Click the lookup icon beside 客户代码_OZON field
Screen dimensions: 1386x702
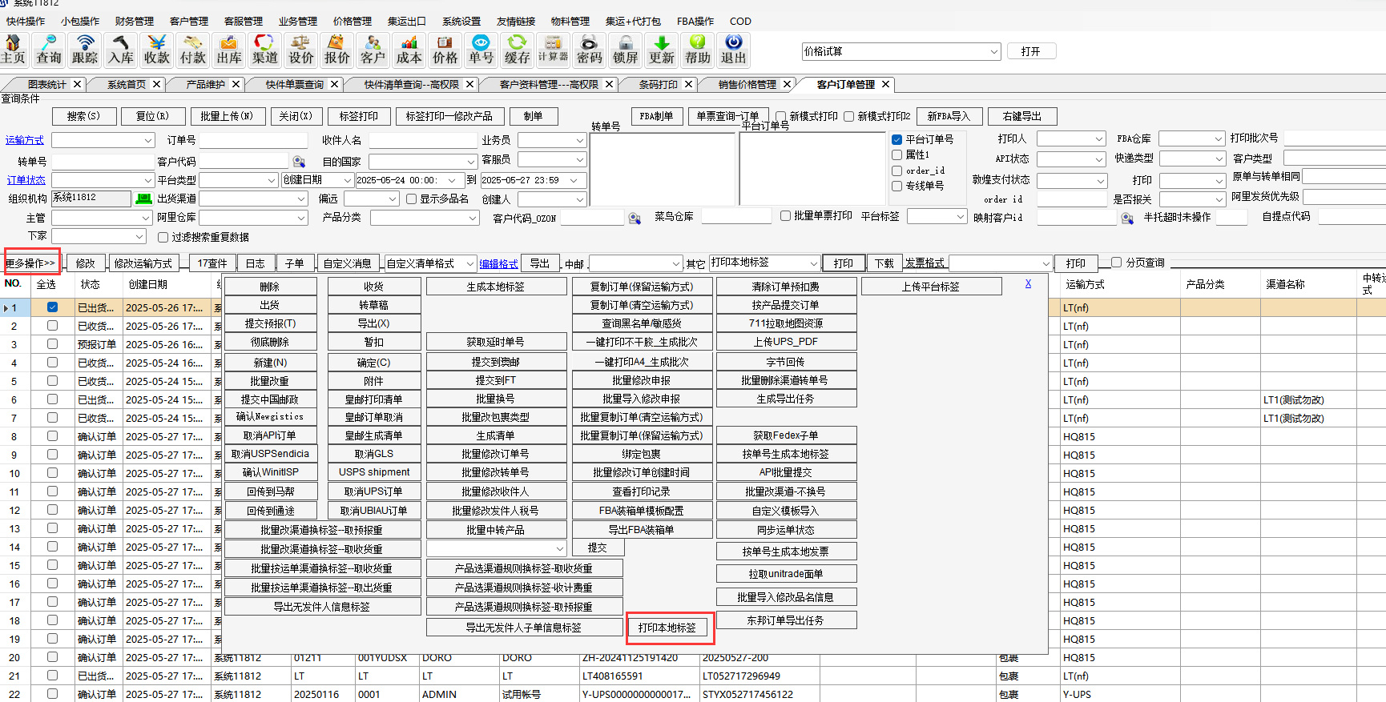click(x=635, y=218)
